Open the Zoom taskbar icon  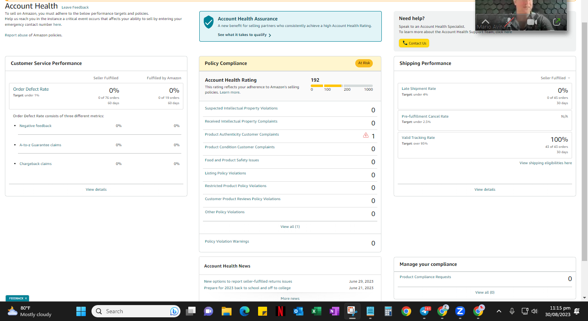tap(460, 311)
